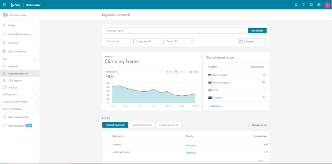332x164 pixels.
Task: Open Search Performance page
Action: pos(19,34)
